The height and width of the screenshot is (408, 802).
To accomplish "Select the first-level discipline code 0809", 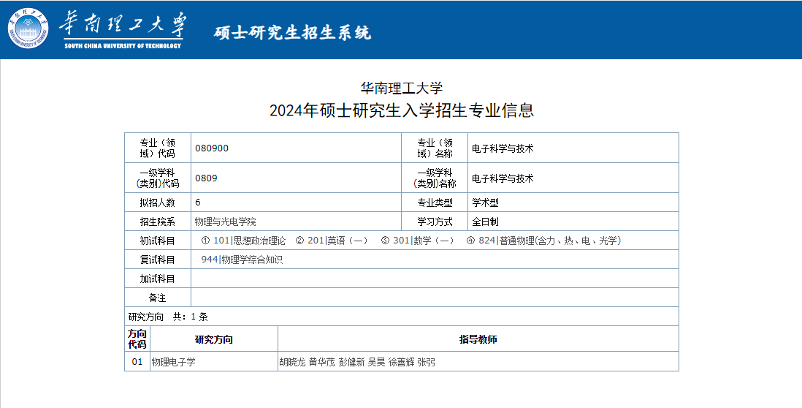I will [206, 178].
